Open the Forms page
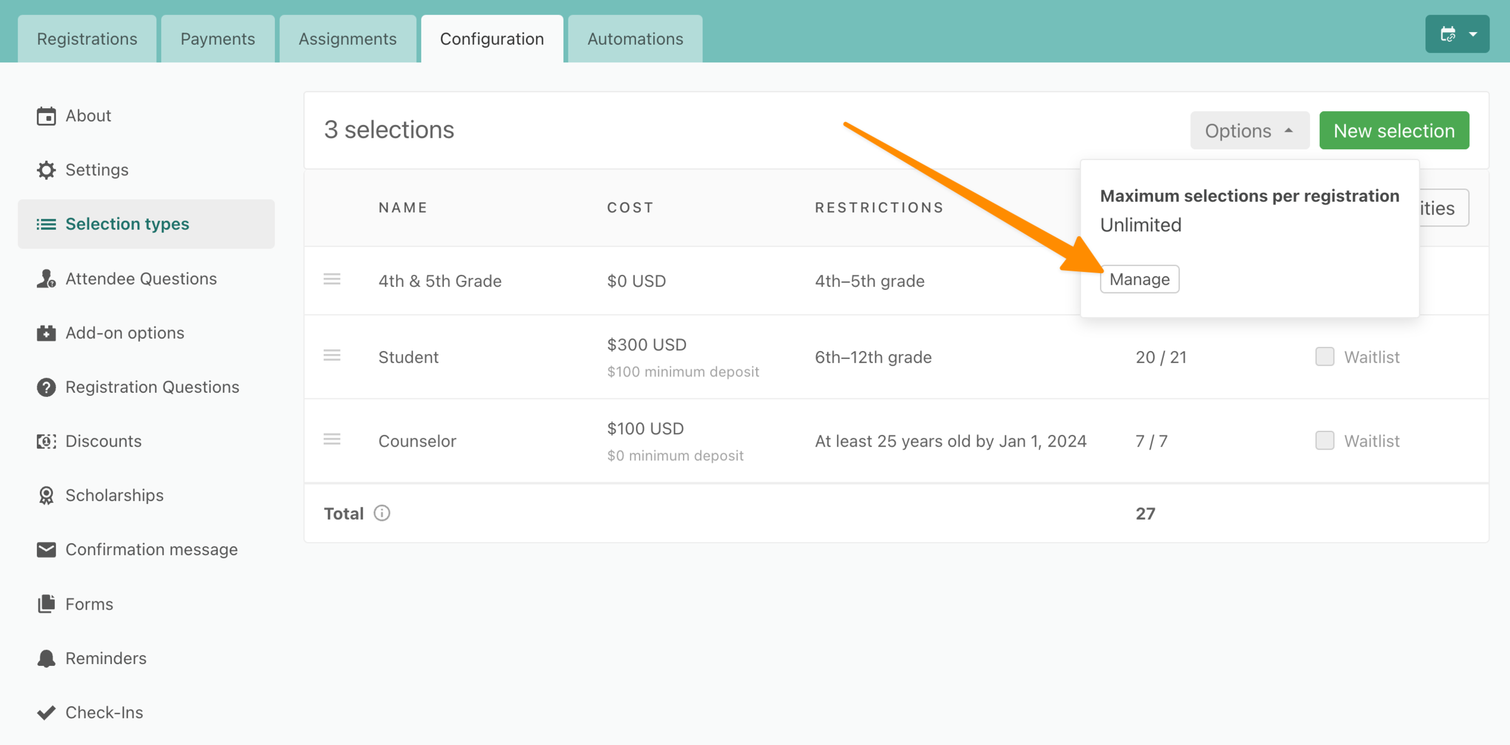Viewport: 1510px width, 745px height. pos(146,604)
